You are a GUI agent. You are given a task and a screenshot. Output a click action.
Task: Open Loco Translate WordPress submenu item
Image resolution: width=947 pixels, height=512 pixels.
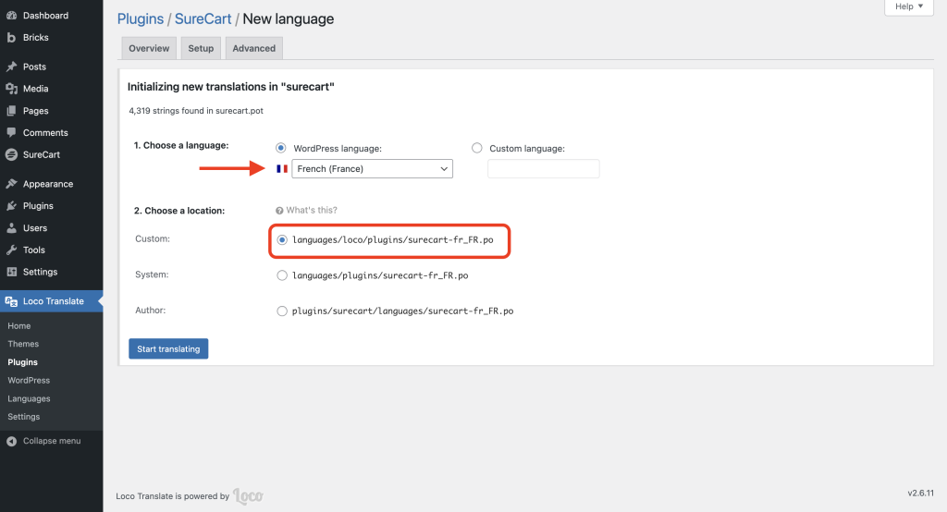click(x=29, y=381)
